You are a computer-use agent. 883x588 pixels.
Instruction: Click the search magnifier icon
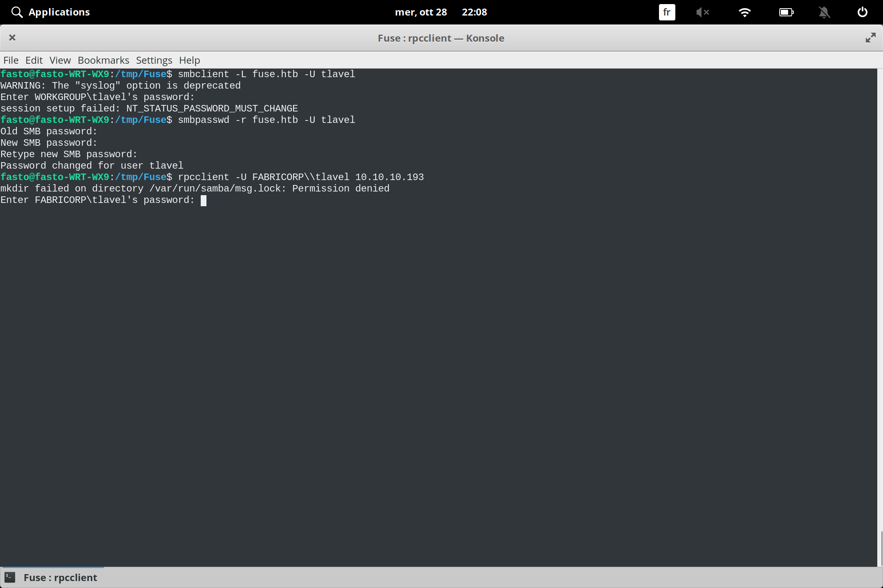pyautogui.click(x=17, y=12)
